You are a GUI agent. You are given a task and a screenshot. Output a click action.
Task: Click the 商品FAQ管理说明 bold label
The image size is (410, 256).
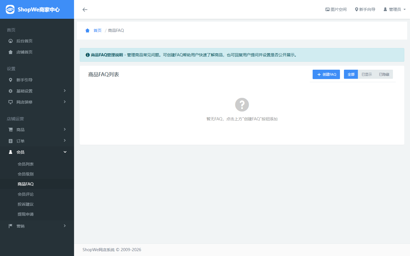[x=107, y=55]
